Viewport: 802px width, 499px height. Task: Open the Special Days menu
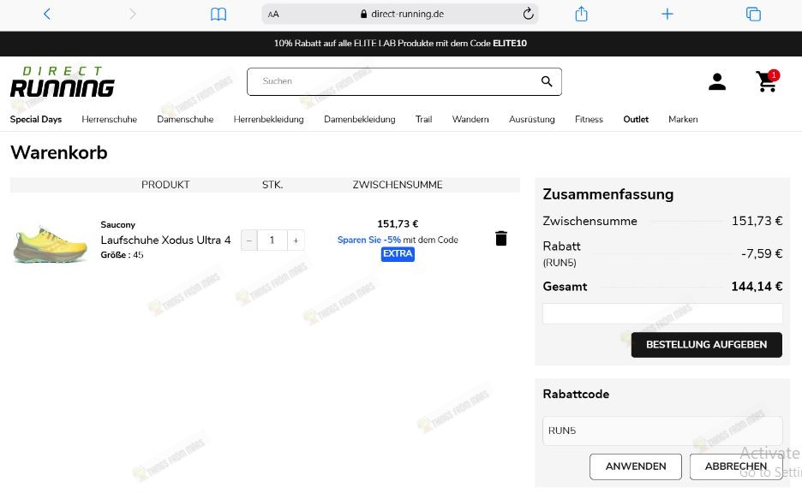click(36, 119)
